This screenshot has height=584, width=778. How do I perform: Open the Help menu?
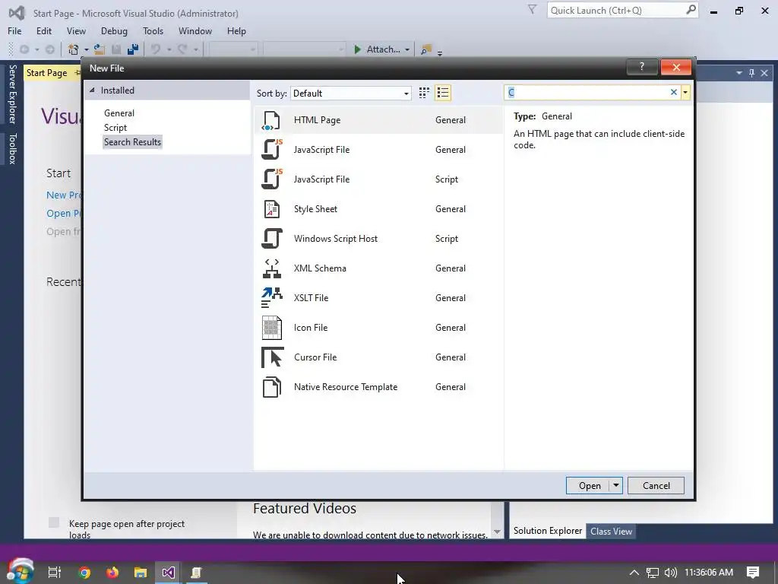pos(236,30)
